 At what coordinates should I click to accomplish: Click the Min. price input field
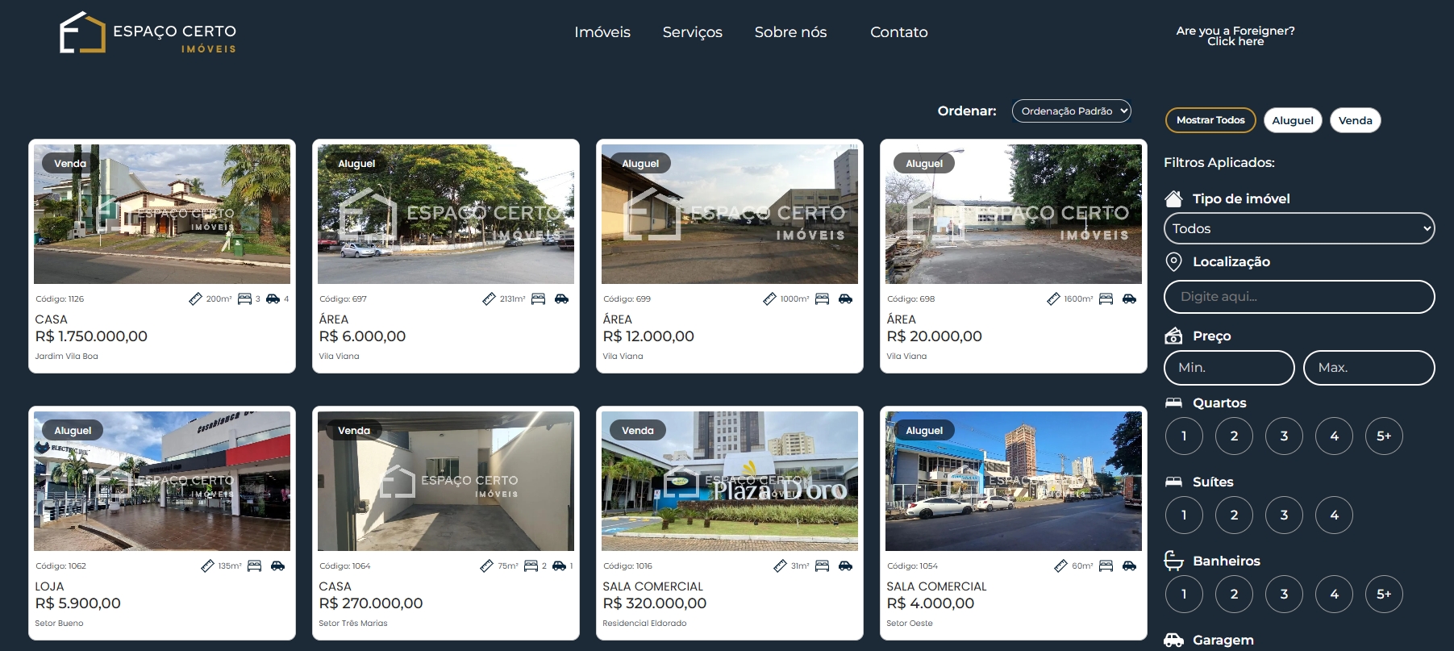1229,368
